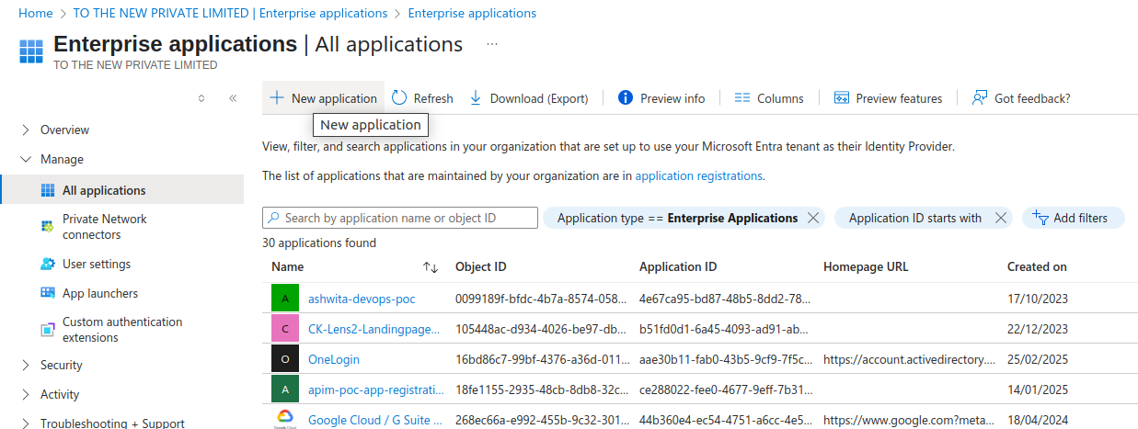Click OneLogin homepage URL cell
Image resolution: width=1138 pixels, height=429 pixels.
pyautogui.click(x=909, y=359)
